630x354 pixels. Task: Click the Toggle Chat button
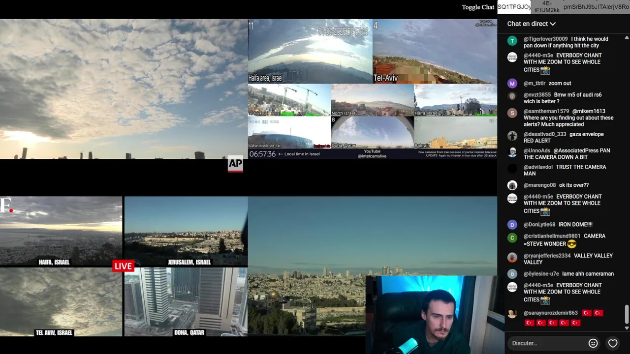click(x=478, y=7)
